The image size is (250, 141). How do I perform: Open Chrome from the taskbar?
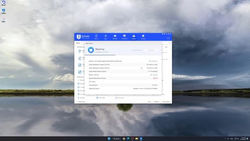tap(124, 139)
